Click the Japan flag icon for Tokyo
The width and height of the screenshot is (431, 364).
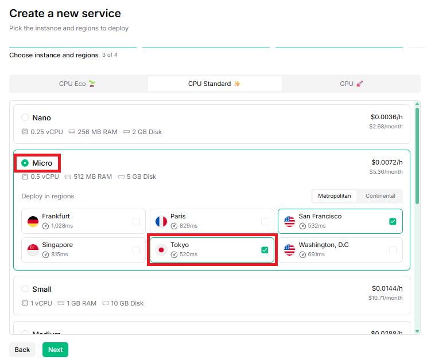161,250
